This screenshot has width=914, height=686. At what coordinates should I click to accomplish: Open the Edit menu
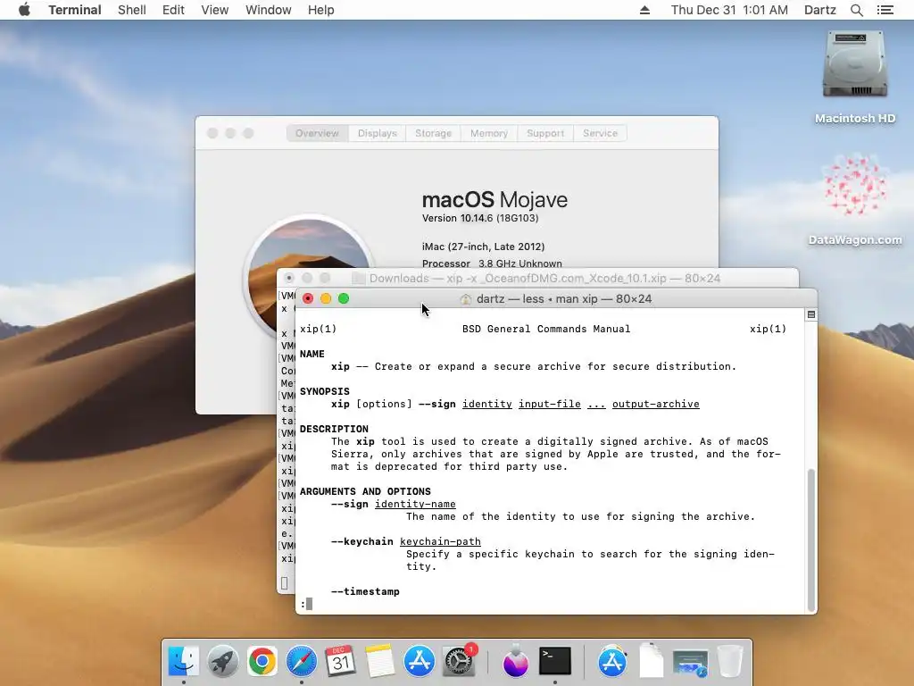click(x=173, y=10)
